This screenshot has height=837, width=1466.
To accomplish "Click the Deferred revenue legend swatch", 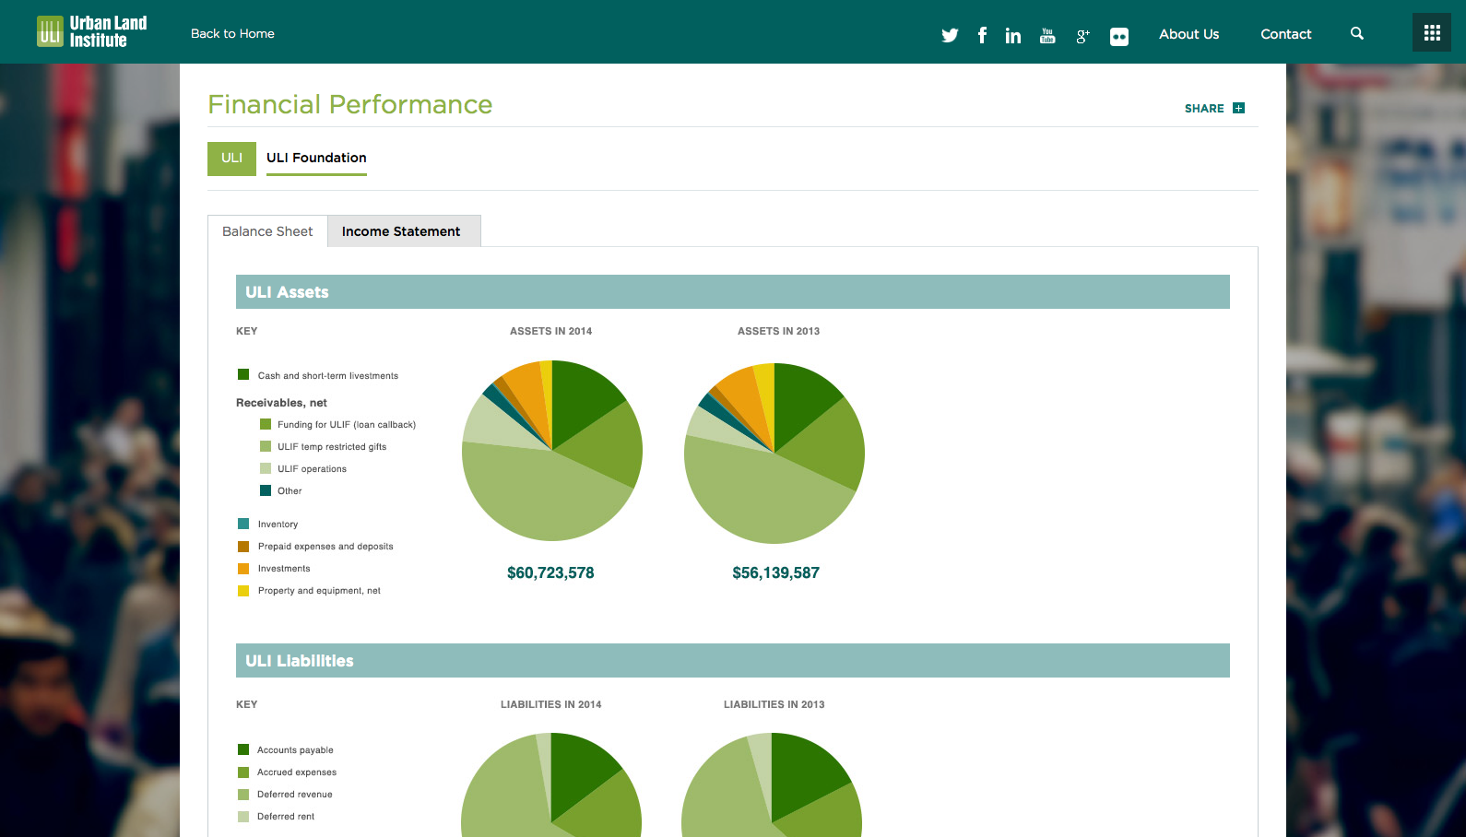I will pos(243,795).
